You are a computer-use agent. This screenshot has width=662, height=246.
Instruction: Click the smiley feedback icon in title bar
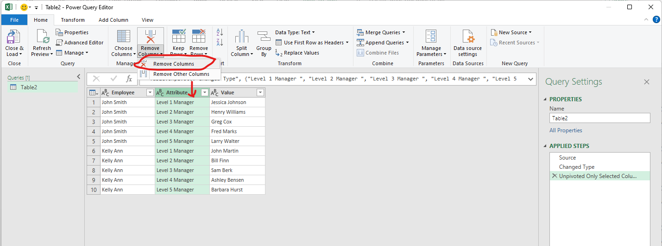pos(25,7)
